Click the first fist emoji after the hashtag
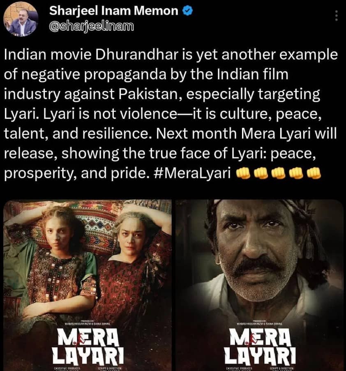 click(244, 173)
